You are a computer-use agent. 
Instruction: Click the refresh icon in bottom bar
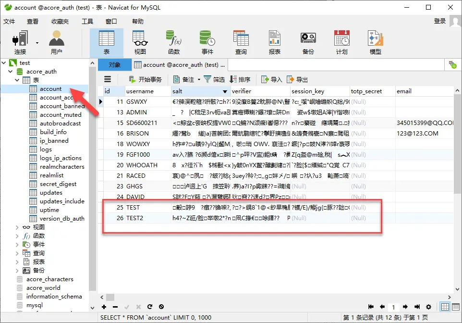point(150,307)
